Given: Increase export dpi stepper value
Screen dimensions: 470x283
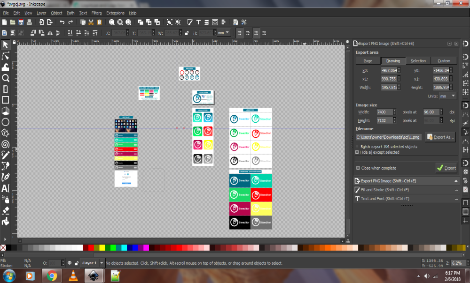Looking at the screenshot, I should [x=441, y=111].
